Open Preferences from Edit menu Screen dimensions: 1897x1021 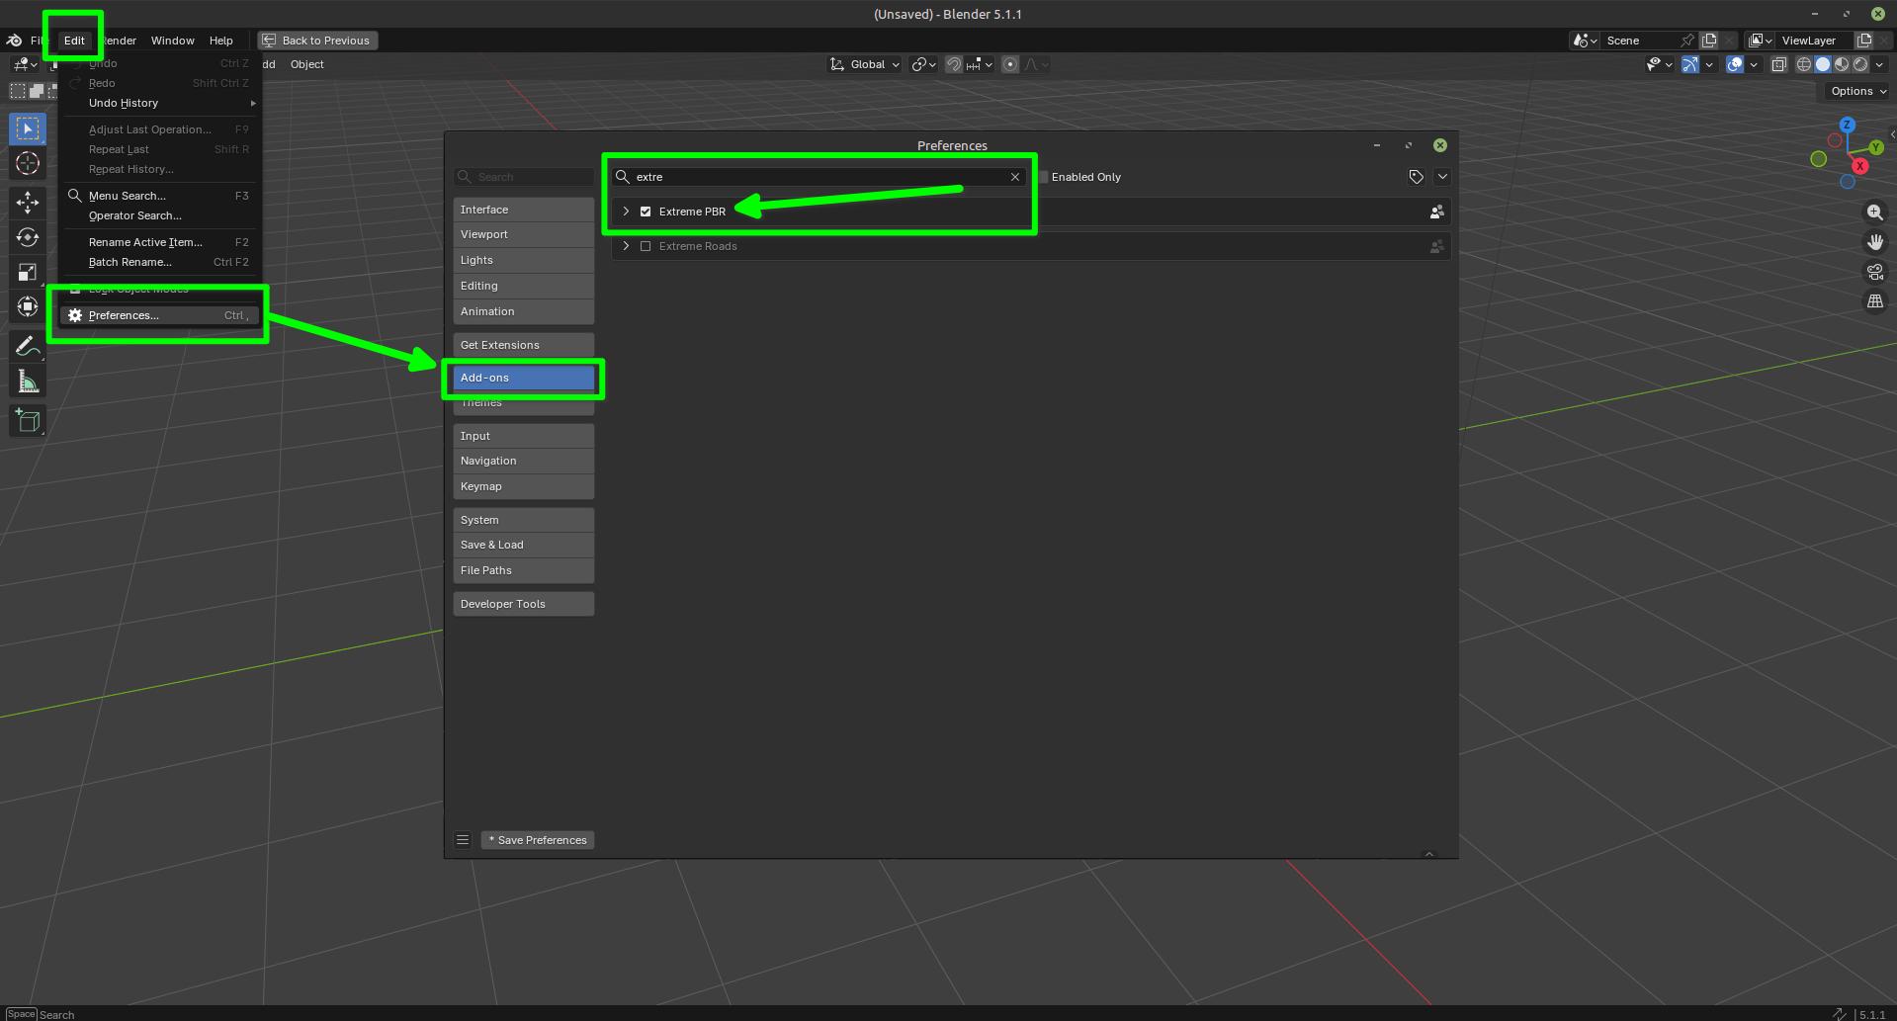point(160,315)
